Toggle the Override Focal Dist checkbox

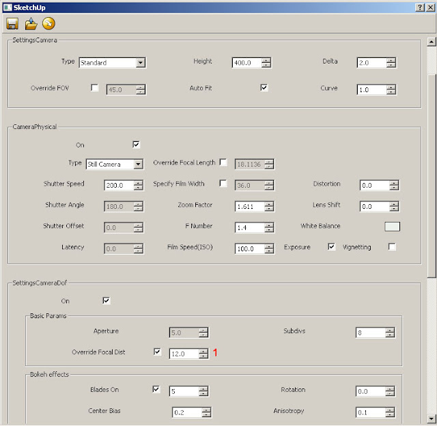pos(157,352)
